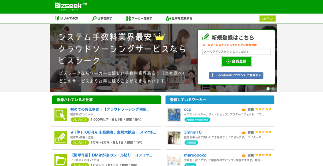The image size is (323, 166).
Task: Click the システム手数料業界最安 banner headline
Action: (105, 37)
